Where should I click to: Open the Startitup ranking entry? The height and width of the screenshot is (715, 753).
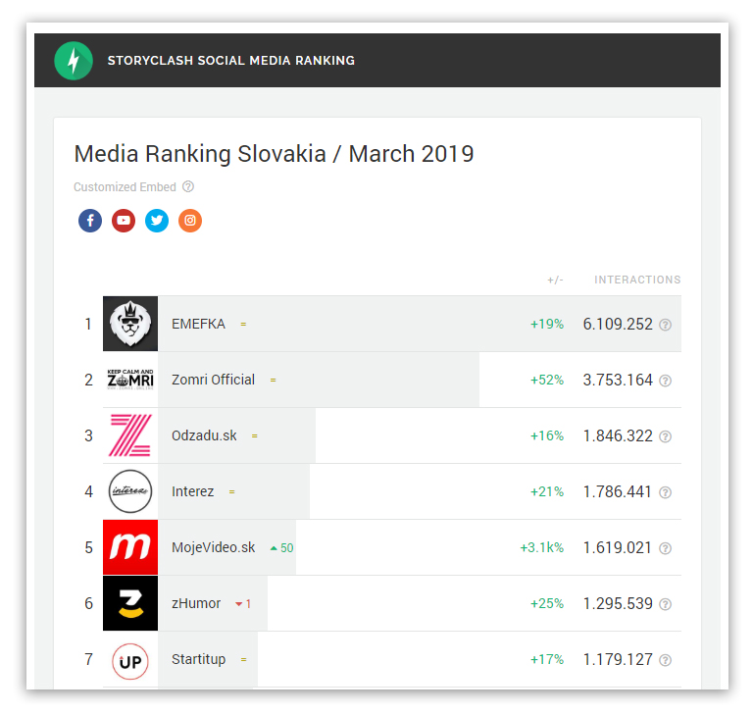(x=198, y=659)
